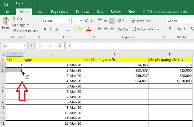194x127 pixels.
Task: Click the Undo arrow icon
Action: point(18,4)
